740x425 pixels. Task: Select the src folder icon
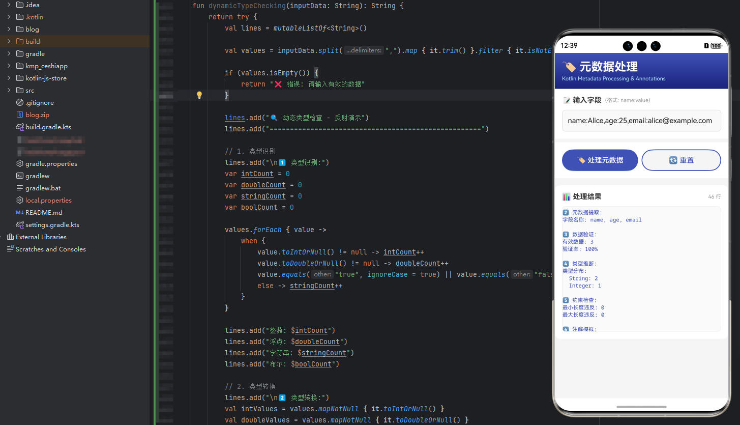tap(20, 90)
